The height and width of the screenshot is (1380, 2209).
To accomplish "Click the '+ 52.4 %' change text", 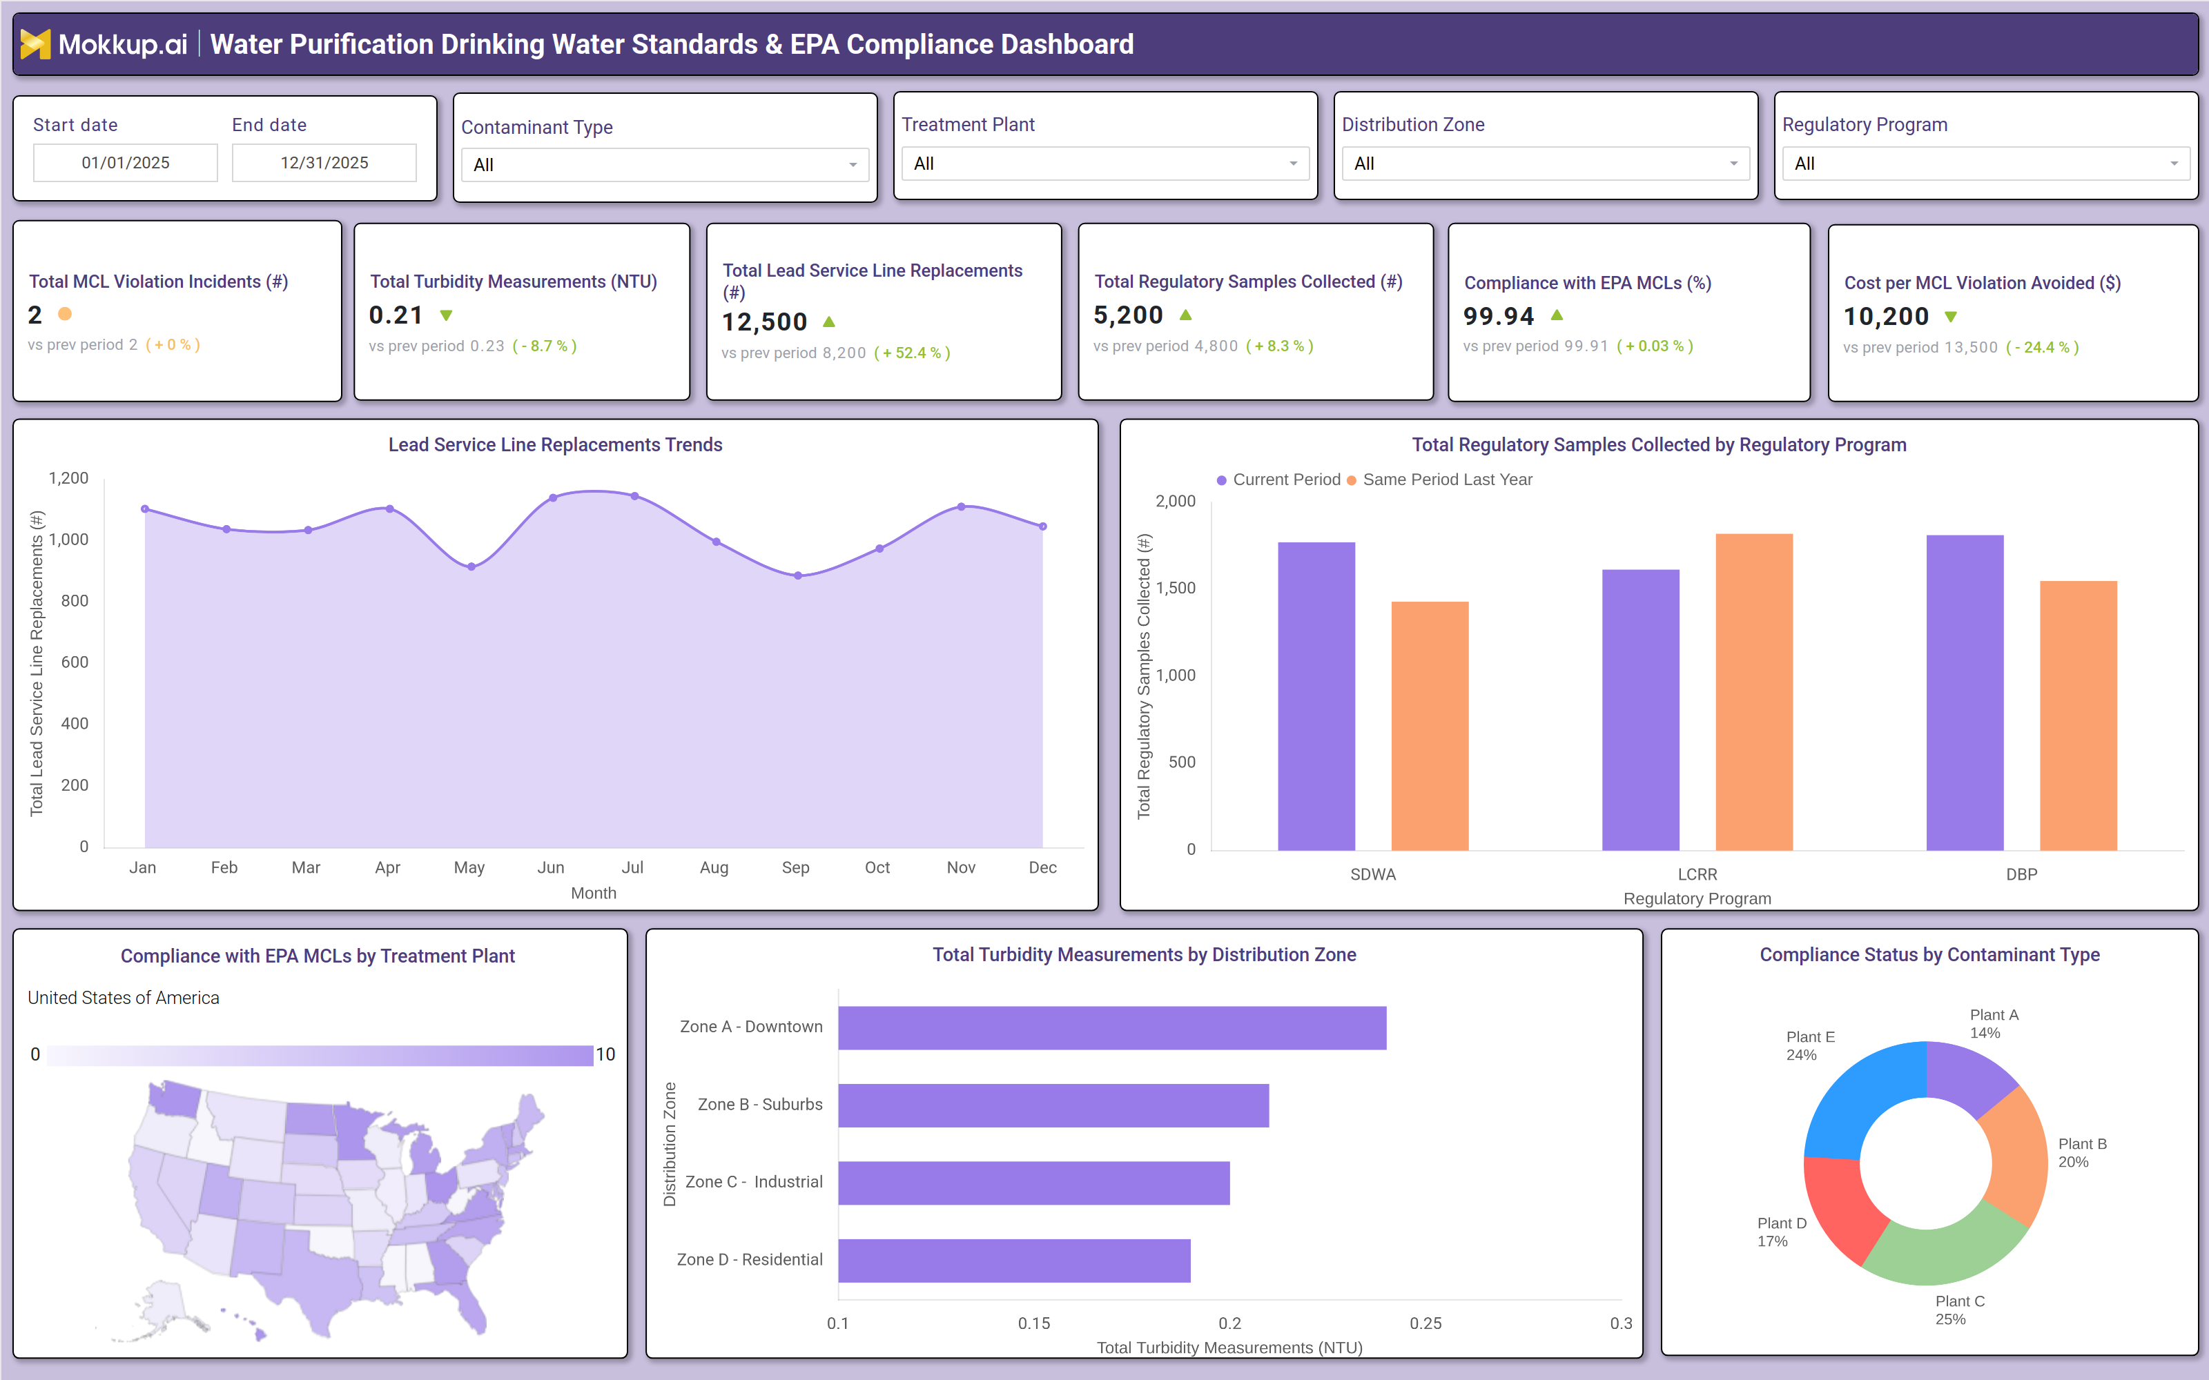I will tap(912, 353).
